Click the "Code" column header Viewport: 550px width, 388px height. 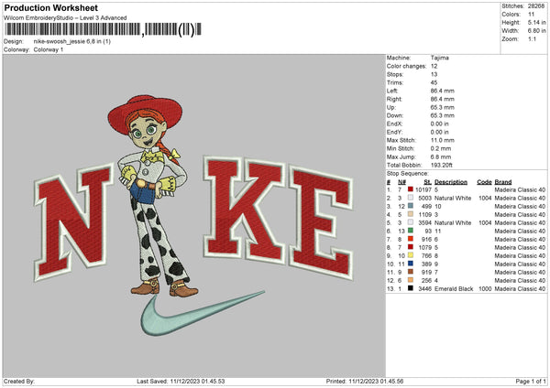coord(484,182)
